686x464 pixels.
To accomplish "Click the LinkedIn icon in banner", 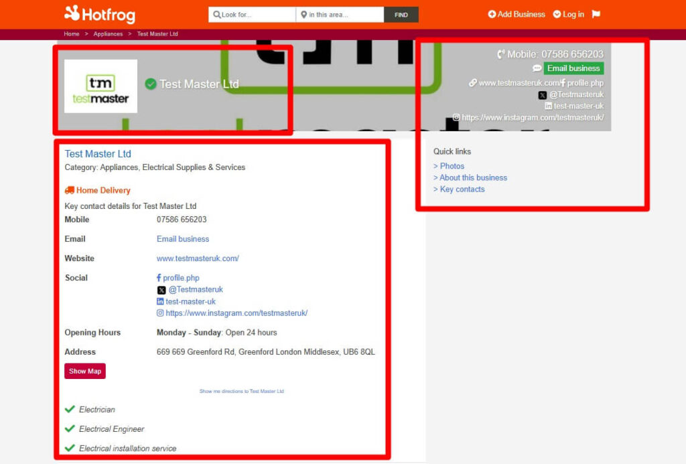I will coord(548,106).
